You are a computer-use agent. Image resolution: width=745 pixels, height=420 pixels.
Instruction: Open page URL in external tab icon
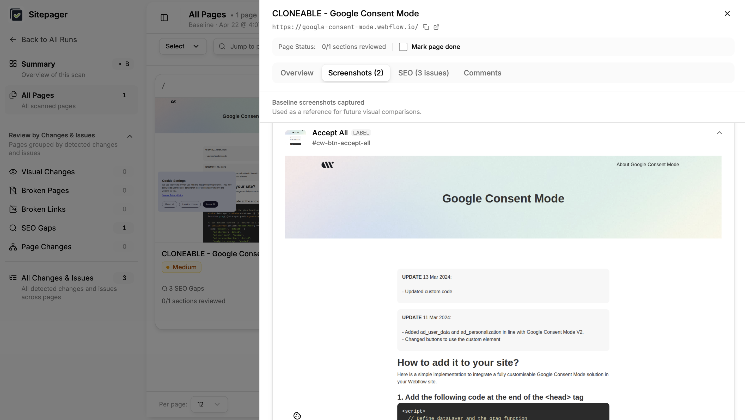[436, 27]
